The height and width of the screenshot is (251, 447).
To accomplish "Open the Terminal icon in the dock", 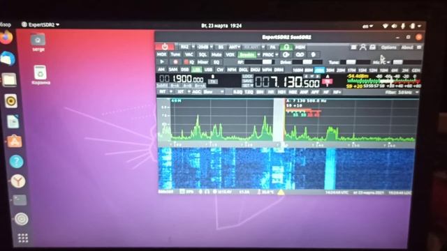I will (20, 200).
